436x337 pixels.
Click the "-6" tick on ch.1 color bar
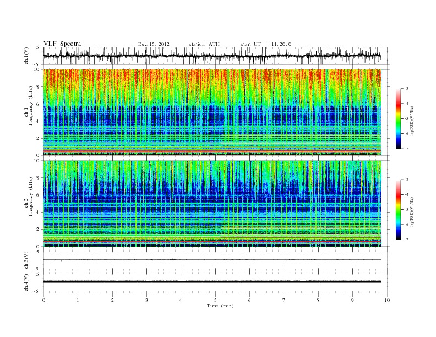point(406,134)
